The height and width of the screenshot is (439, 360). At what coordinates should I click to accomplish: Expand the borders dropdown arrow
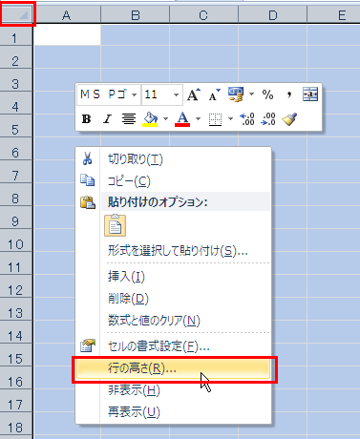(230, 119)
